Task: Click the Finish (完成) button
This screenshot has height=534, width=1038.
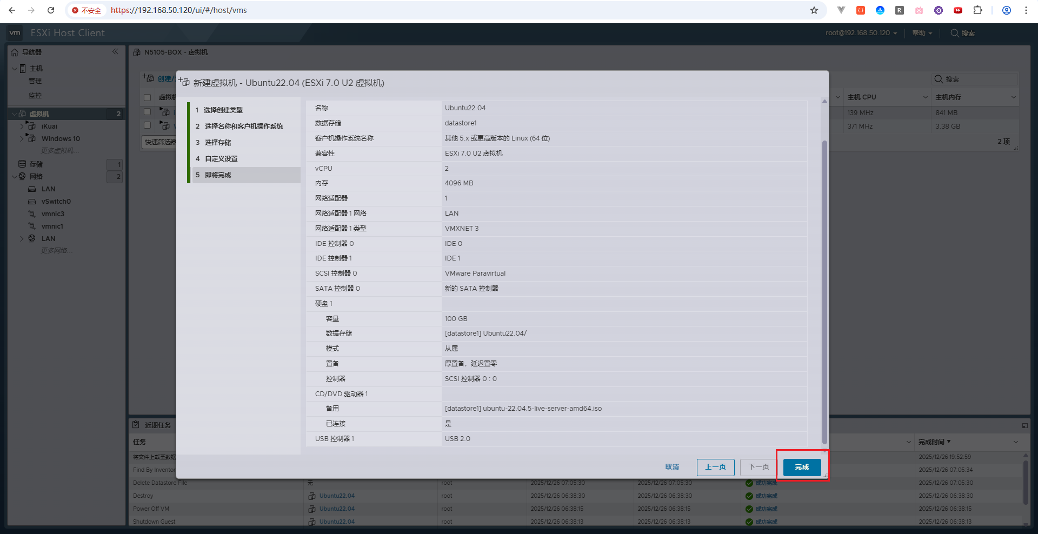Action: [x=802, y=467]
